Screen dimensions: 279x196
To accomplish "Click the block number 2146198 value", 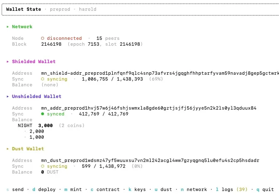I will coord(51,44).
